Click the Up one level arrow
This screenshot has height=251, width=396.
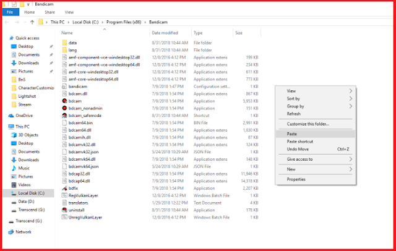(32, 22)
